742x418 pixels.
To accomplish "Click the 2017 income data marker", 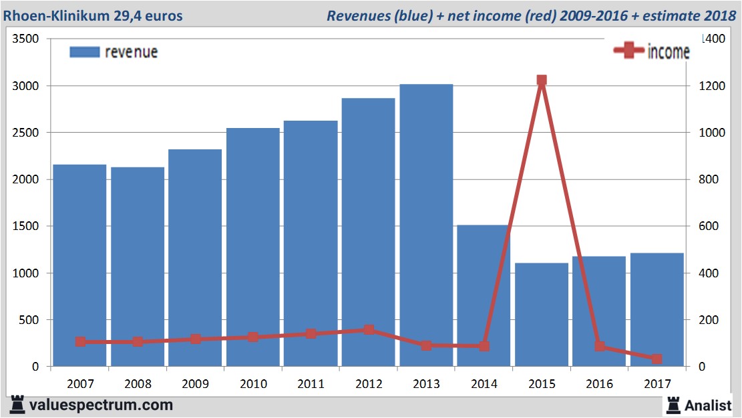I will [657, 359].
